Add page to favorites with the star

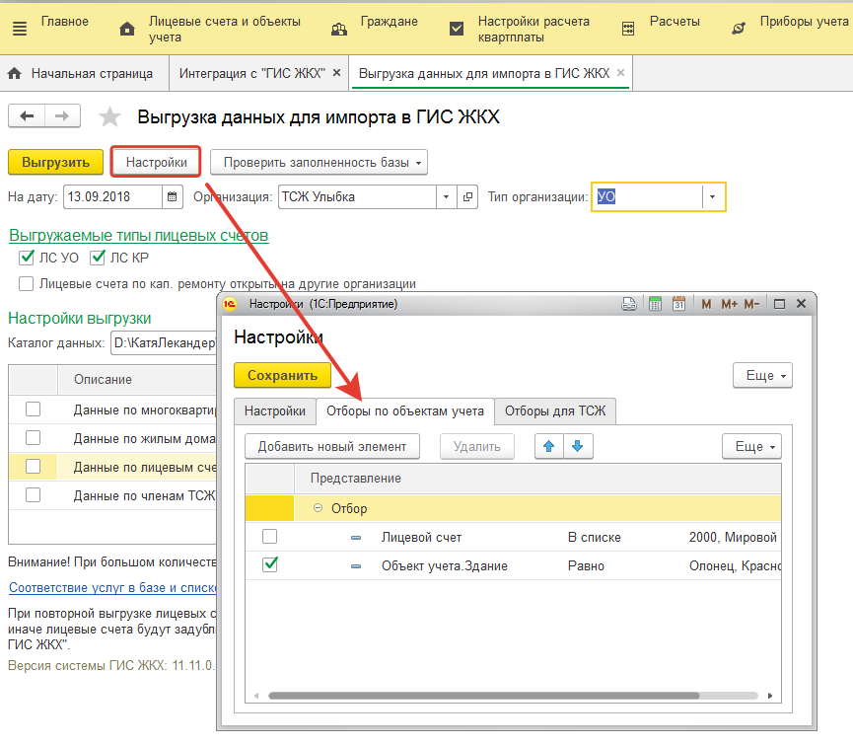pos(109,116)
